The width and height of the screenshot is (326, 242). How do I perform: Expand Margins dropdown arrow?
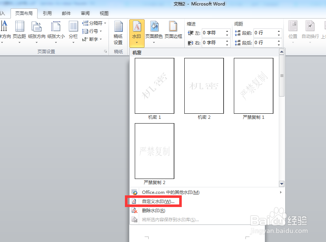(19, 43)
